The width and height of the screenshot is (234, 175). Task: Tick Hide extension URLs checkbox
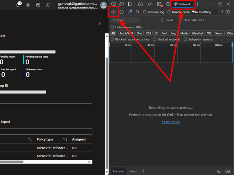(112, 27)
